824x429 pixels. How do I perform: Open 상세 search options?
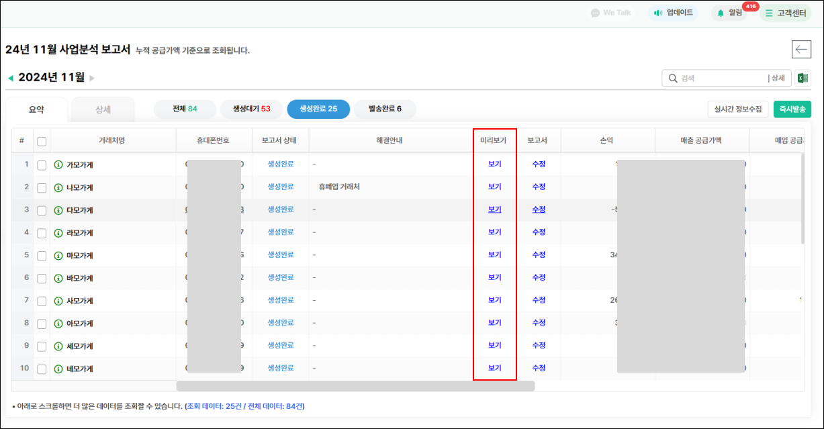(x=777, y=78)
